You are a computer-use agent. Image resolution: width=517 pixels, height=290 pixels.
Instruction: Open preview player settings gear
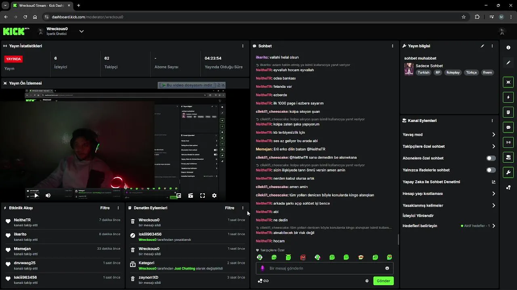click(x=214, y=195)
